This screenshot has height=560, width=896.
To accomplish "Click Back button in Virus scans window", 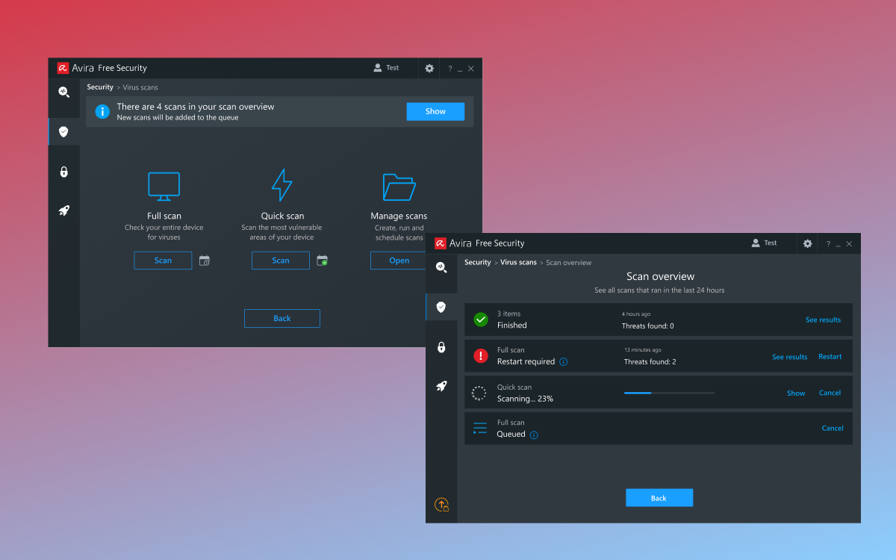I will click(x=282, y=318).
